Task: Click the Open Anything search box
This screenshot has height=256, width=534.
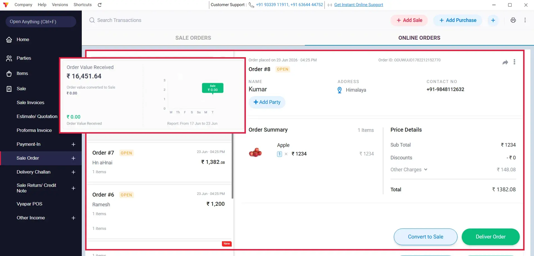Action: [41, 22]
